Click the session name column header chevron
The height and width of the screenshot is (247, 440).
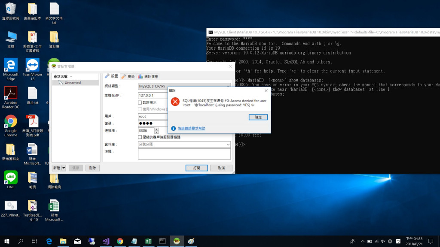[x=71, y=76]
